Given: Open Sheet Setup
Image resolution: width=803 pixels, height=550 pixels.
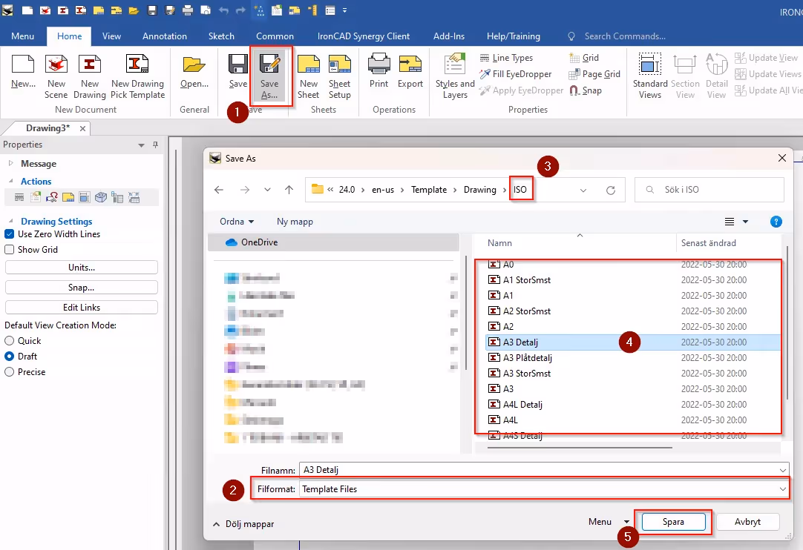Looking at the screenshot, I should pos(340,77).
